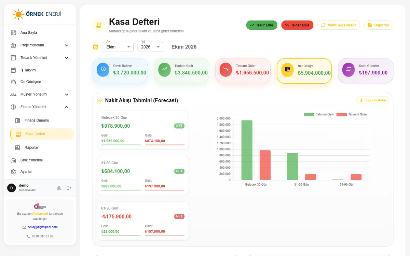The image size is (410, 256).
Task: Click Excel'e Aktar button
Action: click(x=373, y=100)
